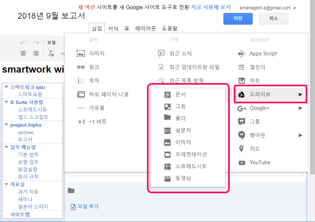Collapse the 스마트워크 wiki tree node
This screenshot has height=222, width=315.
[x=6, y=87]
